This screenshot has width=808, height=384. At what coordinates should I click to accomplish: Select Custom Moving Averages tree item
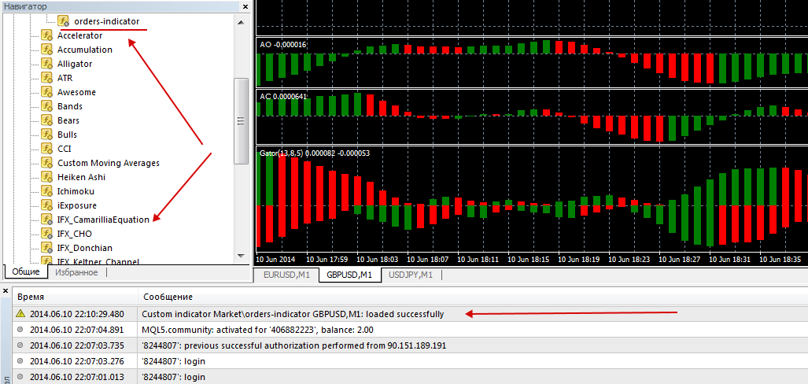tap(109, 163)
